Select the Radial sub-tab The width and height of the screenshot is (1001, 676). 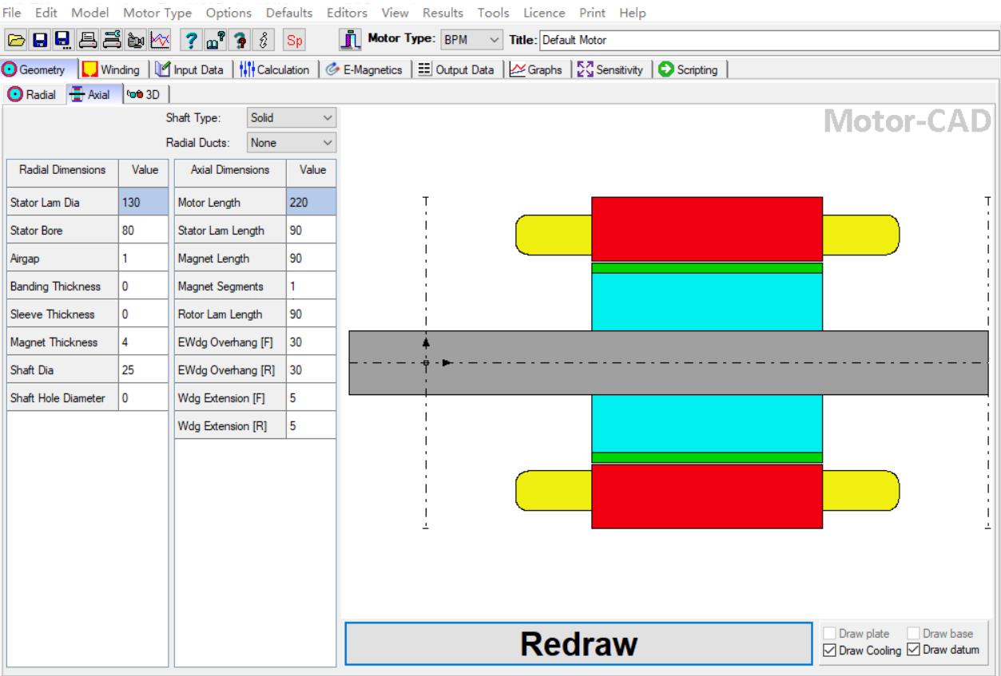click(x=31, y=94)
